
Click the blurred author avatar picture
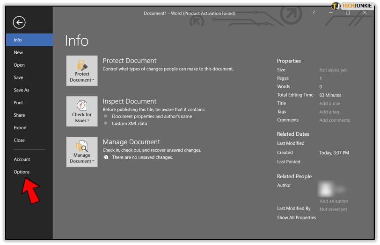tap(325, 189)
